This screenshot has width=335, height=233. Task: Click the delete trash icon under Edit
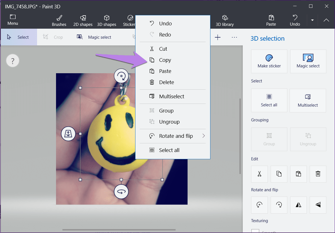318,174
